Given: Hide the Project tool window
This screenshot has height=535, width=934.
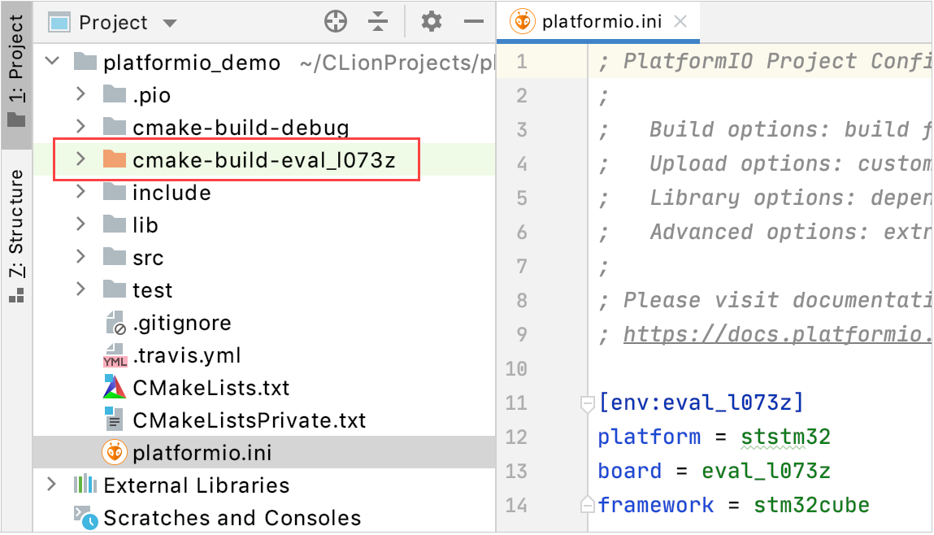Looking at the screenshot, I should pyautogui.click(x=474, y=22).
